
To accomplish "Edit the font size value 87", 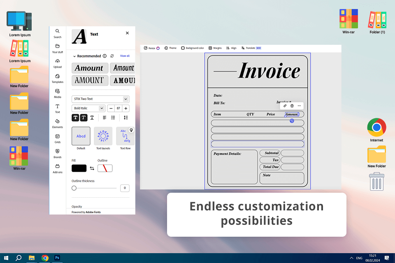I will click(118, 108).
